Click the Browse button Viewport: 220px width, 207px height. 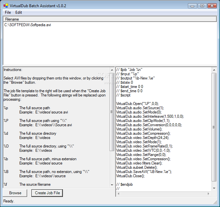15,193
